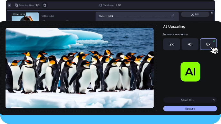Toggle the select-all files checkbox
This screenshot has width=221, height=124.
coord(9,5)
